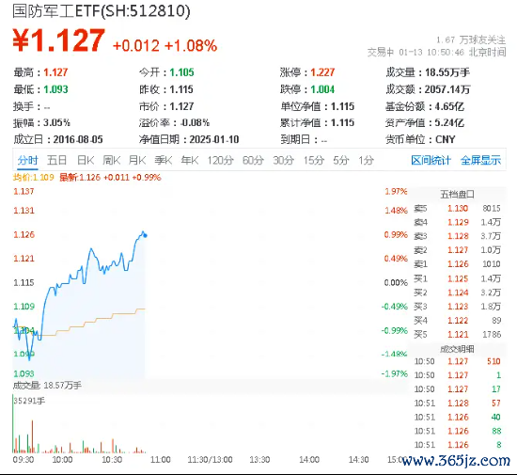
Task: Click 净值日期 2025-01-10 date
Action: tap(214, 139)
